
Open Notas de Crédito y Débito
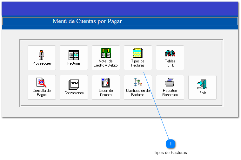pyautogui.click(x=106, y=58)
